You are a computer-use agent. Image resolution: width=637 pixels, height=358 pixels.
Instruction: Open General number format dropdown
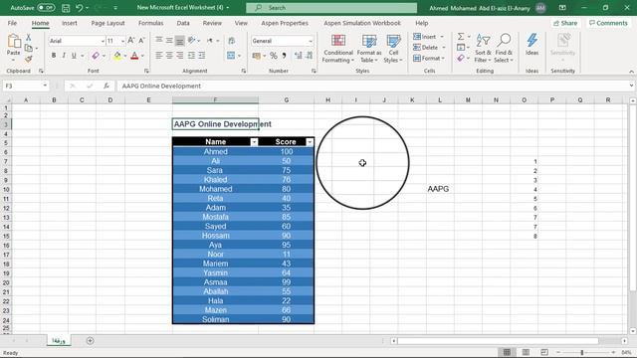pos(311,41)
